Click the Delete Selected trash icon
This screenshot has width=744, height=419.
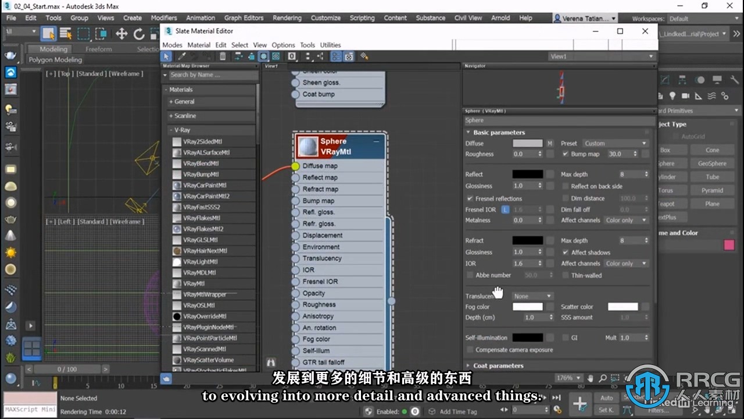tap(223, 56)
